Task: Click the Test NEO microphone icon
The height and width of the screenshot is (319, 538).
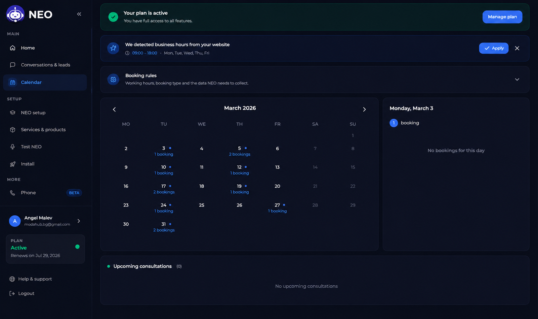Action: pos(13,147)
